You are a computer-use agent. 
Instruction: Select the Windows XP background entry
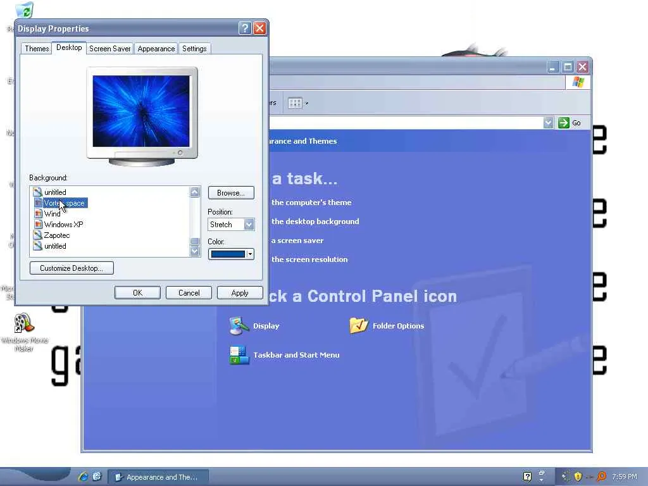pyautogui.click(x=64, y=225)
